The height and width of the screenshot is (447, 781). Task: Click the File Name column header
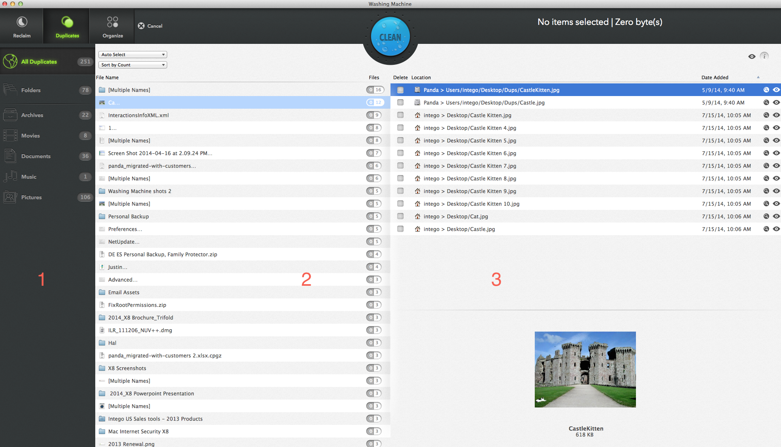coord(107,77)
